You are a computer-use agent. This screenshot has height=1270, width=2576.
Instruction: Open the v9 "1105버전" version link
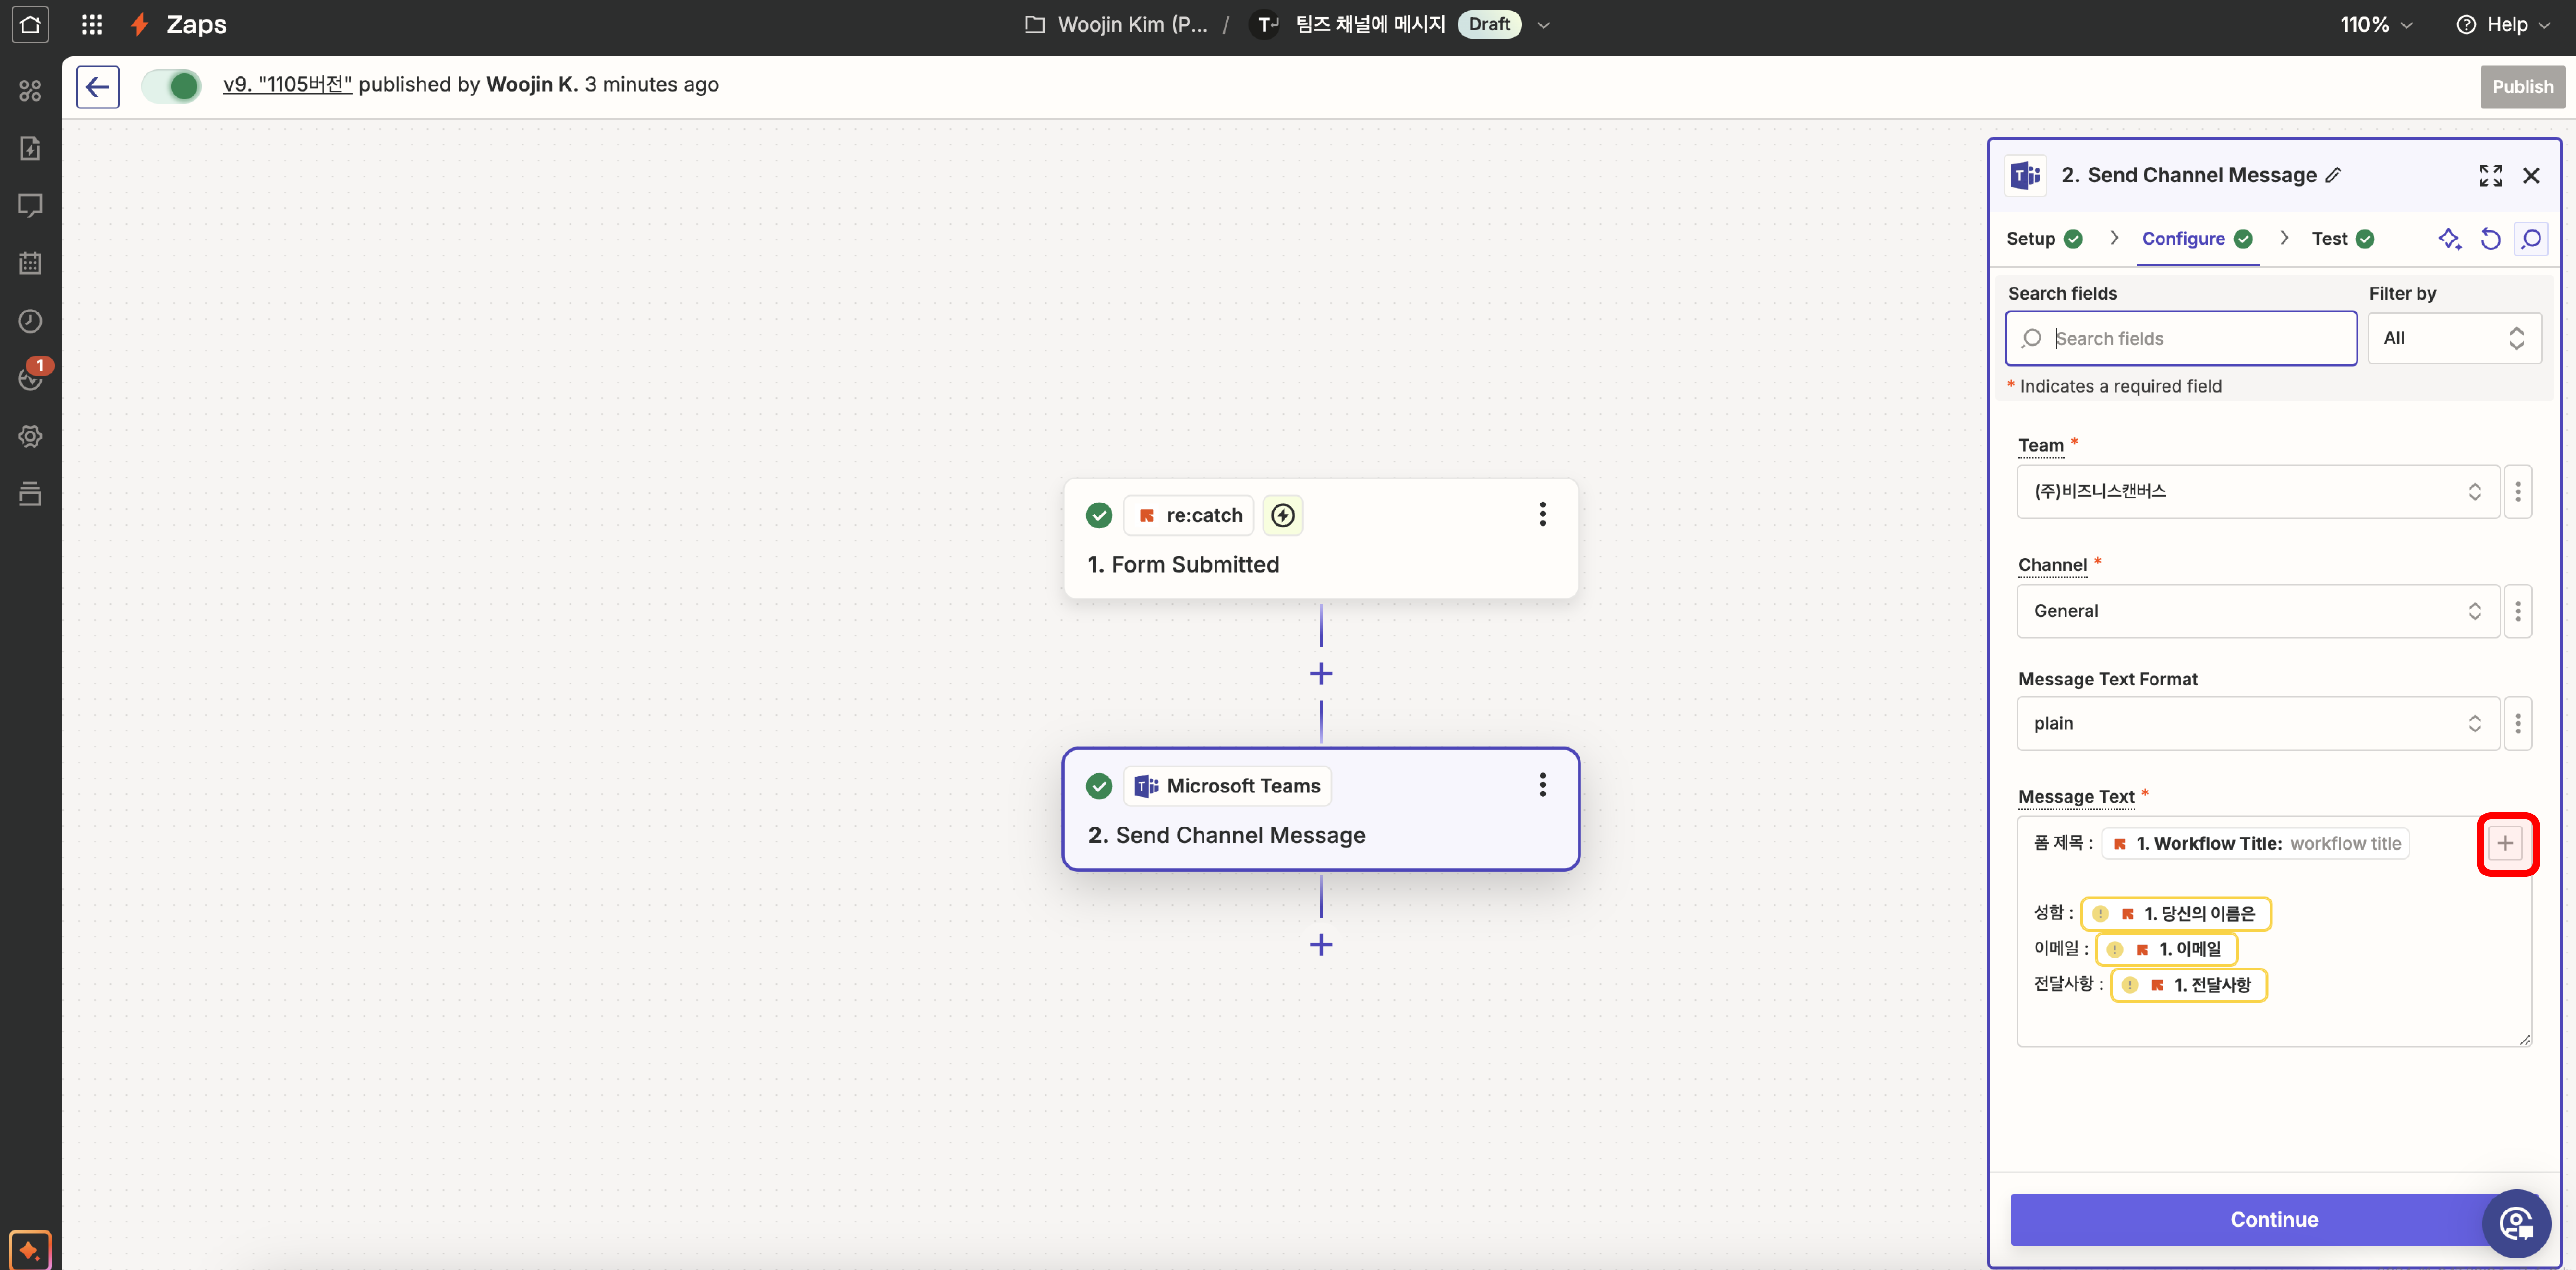click(287, 85)
